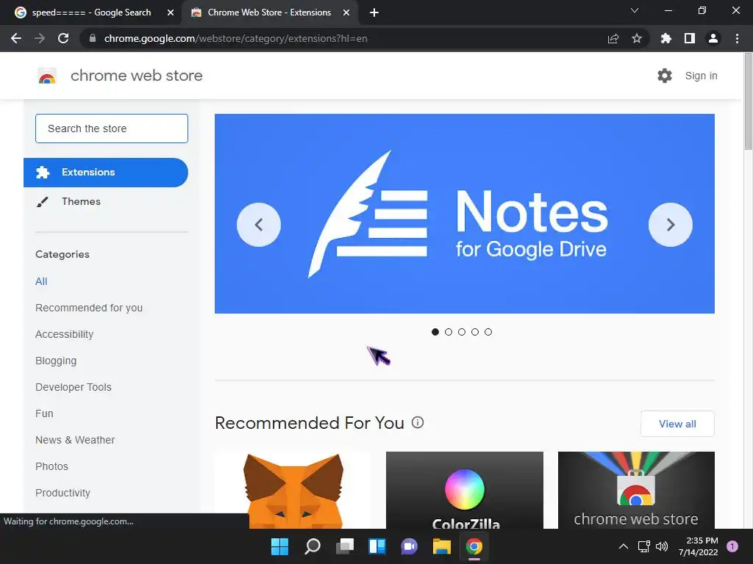Image resolution: width=753 pixels, height=564 pixels.
Task: Open Windows taskbar search
Action: point(312,546)
